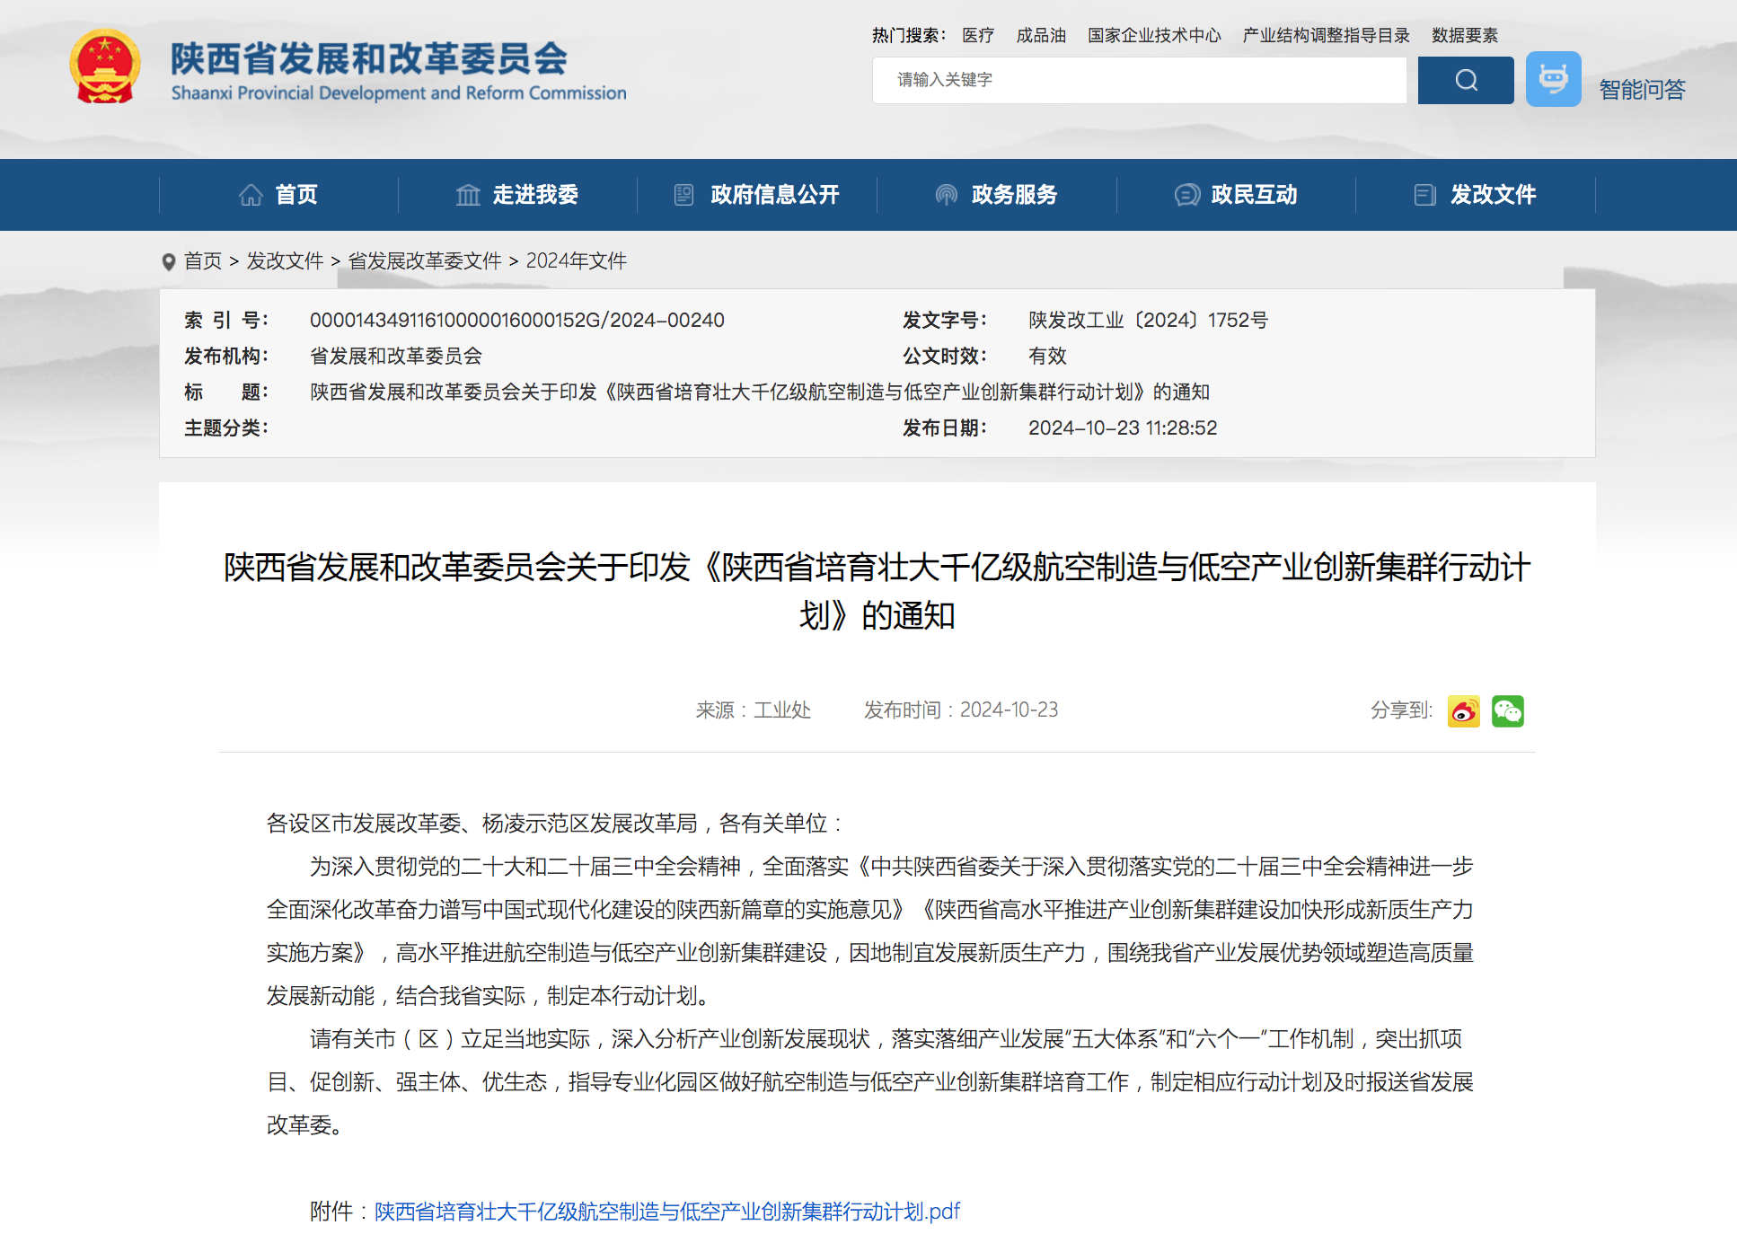Screen dimensions: 1737x1243
Task: Click the location pin icon in breadcrumb
Action: pyautogui.click(x=168, y=261)
